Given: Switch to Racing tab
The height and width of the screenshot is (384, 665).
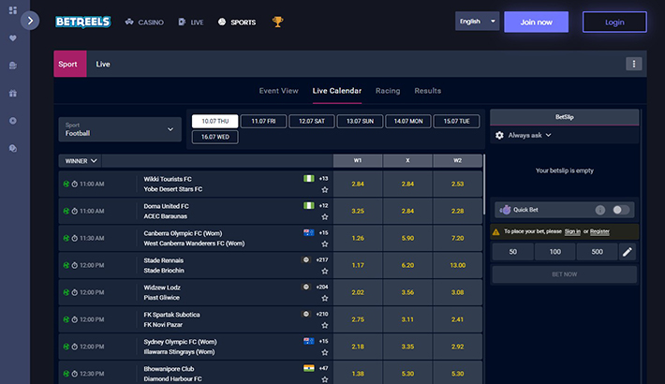Looking at the screenshot, I should point(388,91).
